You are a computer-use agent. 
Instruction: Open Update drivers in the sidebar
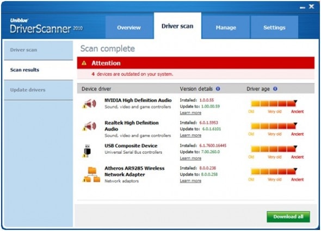click(x=39, y=90)
